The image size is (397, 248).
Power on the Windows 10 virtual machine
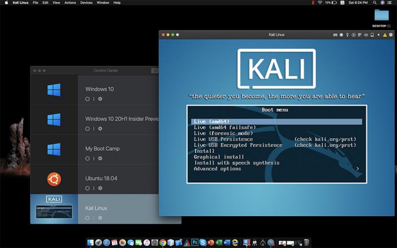pos(87,99)
